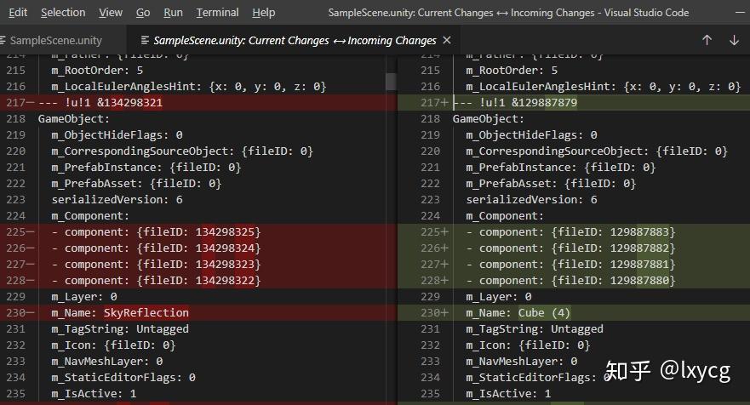Screen dimensions: 750x405
Task: Open the Go menu
Action: [x=143, y=13]
